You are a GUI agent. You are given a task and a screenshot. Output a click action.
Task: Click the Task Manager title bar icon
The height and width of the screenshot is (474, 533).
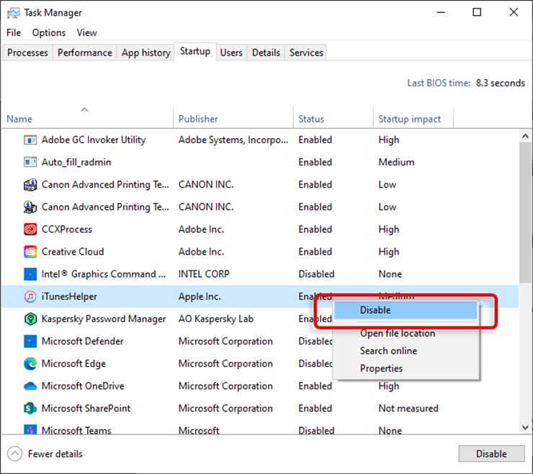(x=14, y=13)
